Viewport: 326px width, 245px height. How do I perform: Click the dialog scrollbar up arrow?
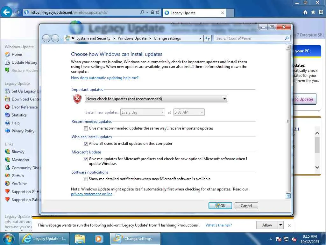pos(288,47)
